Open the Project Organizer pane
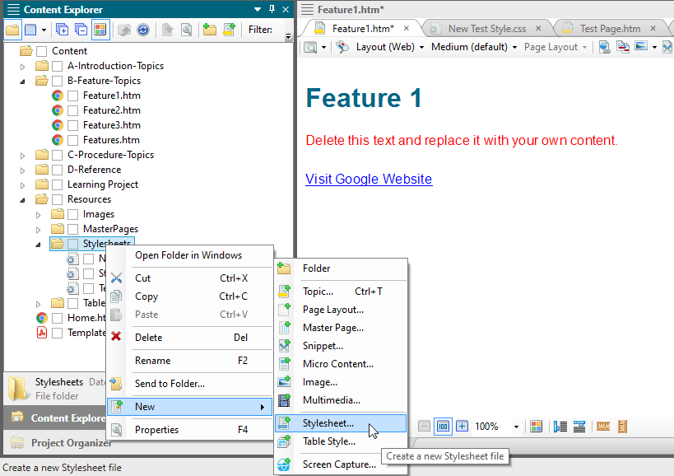Image resolution: width=674 pixels, height=476 pixels. point(72,443)
